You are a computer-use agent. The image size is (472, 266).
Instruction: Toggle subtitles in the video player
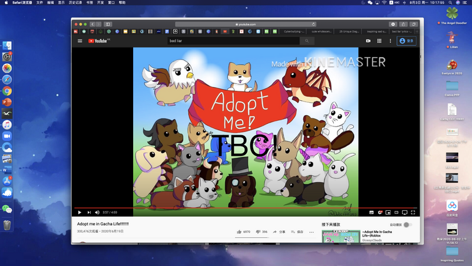point(371,212)
